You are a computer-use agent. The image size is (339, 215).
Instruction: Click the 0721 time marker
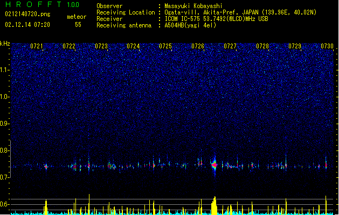(x=37, y=46)
